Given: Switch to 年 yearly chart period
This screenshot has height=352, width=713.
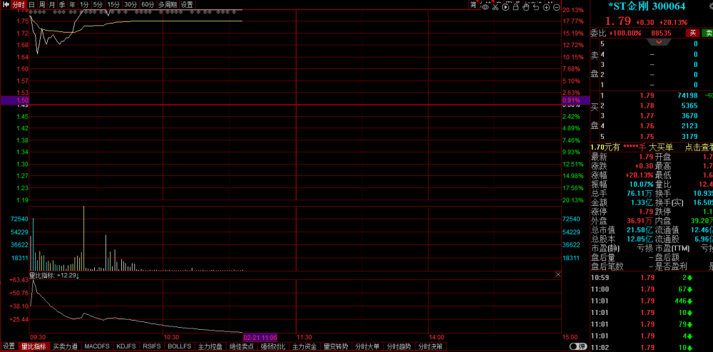Looking at the screenshot, I should coord(72,4).
